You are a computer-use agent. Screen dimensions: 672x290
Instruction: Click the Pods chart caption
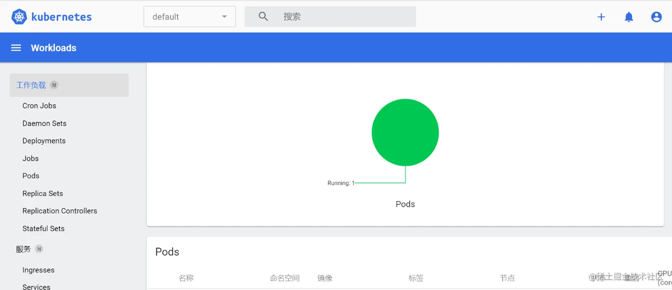405,204
